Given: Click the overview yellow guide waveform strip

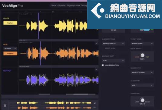Looking at the screenshot, I should [51, 103].
